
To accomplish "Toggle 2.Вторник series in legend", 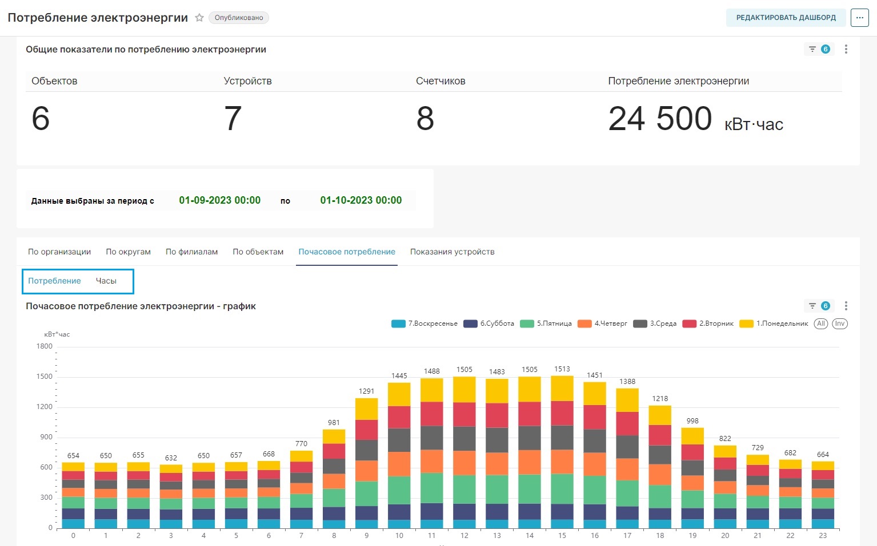I will point(708,323).
